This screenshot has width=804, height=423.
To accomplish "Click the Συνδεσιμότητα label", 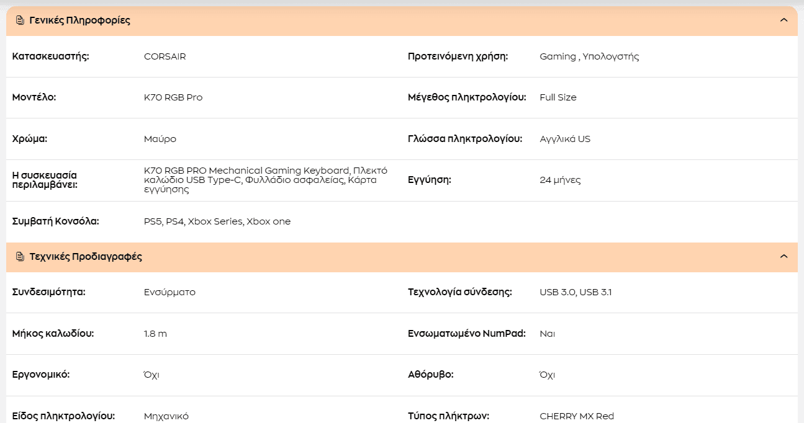I will pos(49,292).
